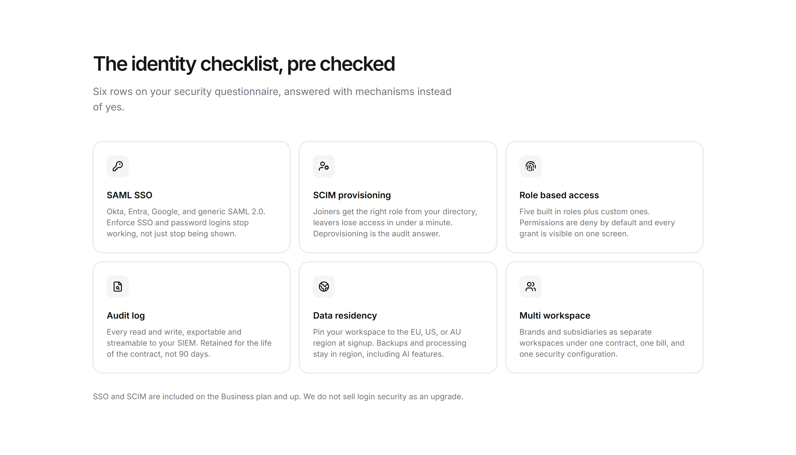The image size is (796, 455).
Task: Click the SIEM retention description text
Action: pyautogui.click(x=189, y=343)
